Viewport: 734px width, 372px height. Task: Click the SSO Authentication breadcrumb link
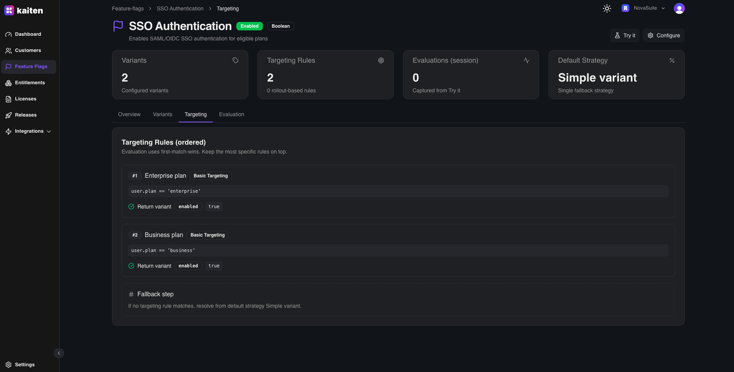point(180,8)
